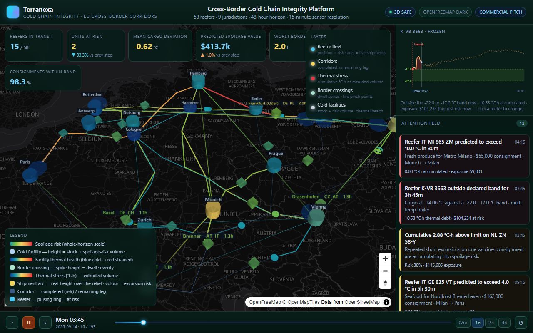Reset map bearing with compass button
The image size is (533, 333).
pos(385,283)
